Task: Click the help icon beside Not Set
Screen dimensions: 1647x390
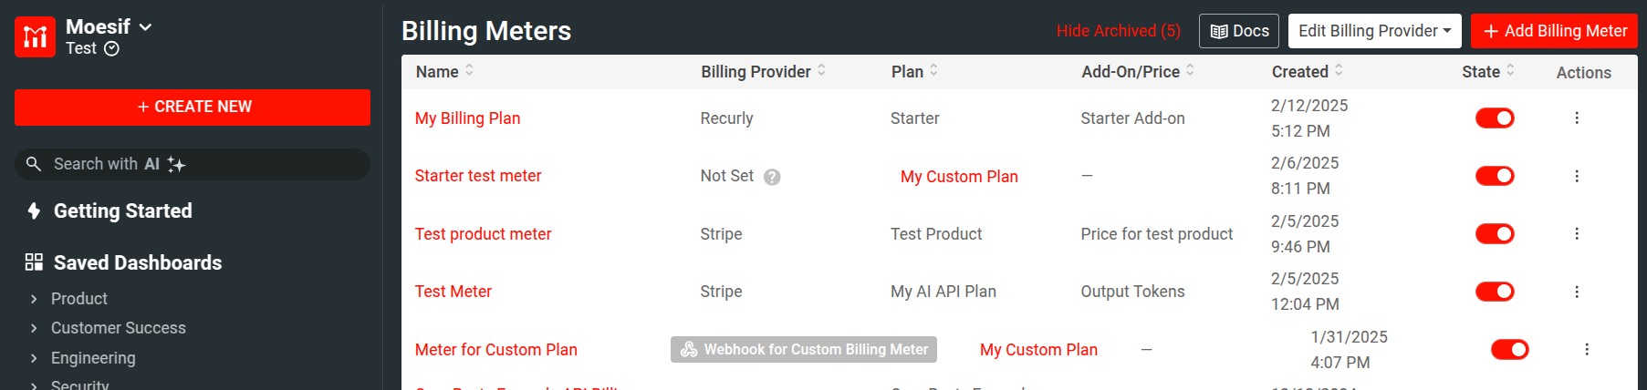Action: 772,177
